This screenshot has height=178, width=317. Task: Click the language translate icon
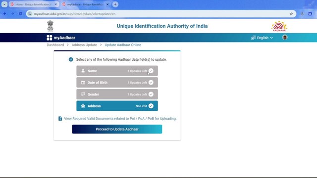[253, 38]
